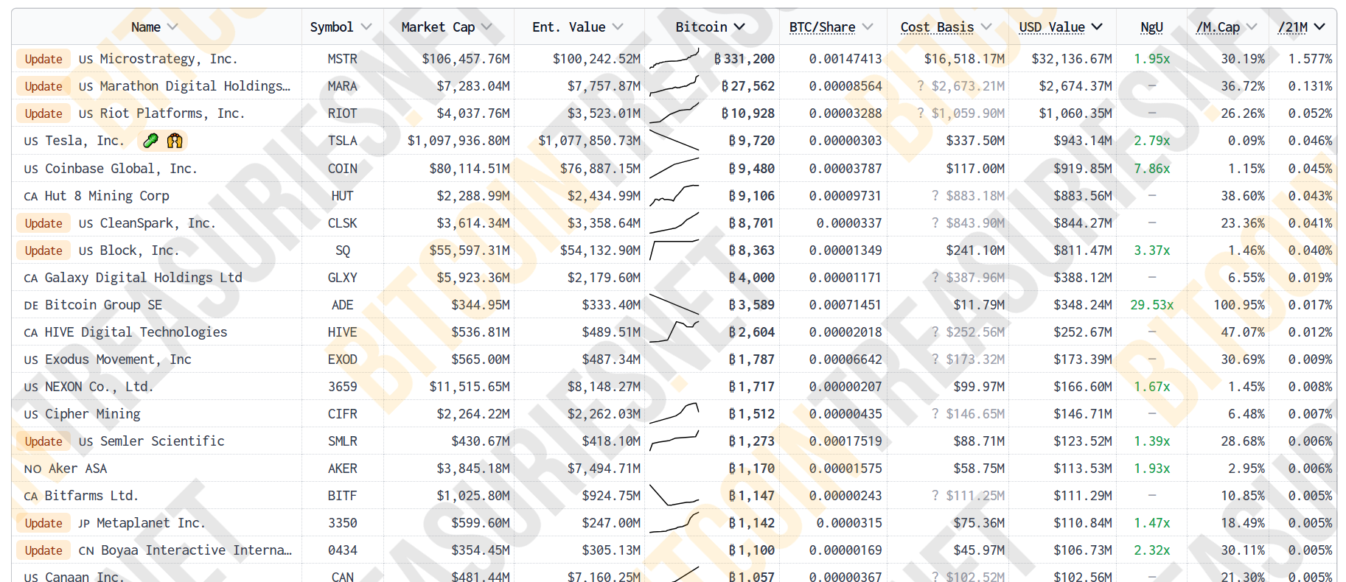Click the ? $883.18M estimated cost basis
Viewport: 1346px width, 582px height.
(968, 196)
